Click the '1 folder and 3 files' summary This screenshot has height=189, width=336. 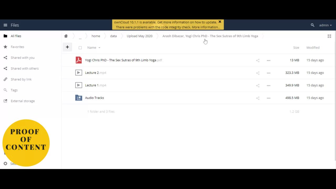coord(101,112)
